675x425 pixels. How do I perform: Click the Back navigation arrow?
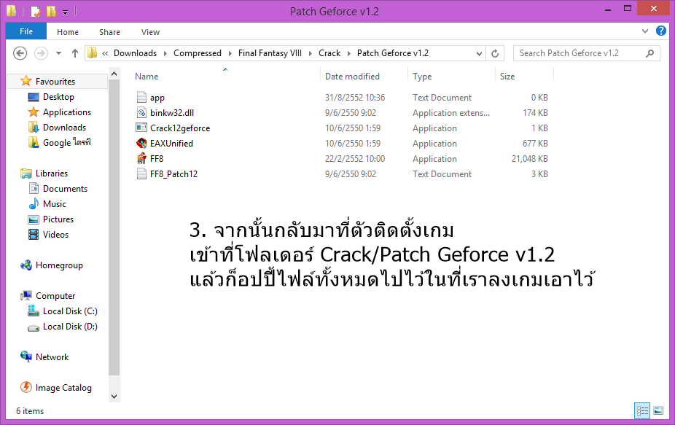coord(20,53)
